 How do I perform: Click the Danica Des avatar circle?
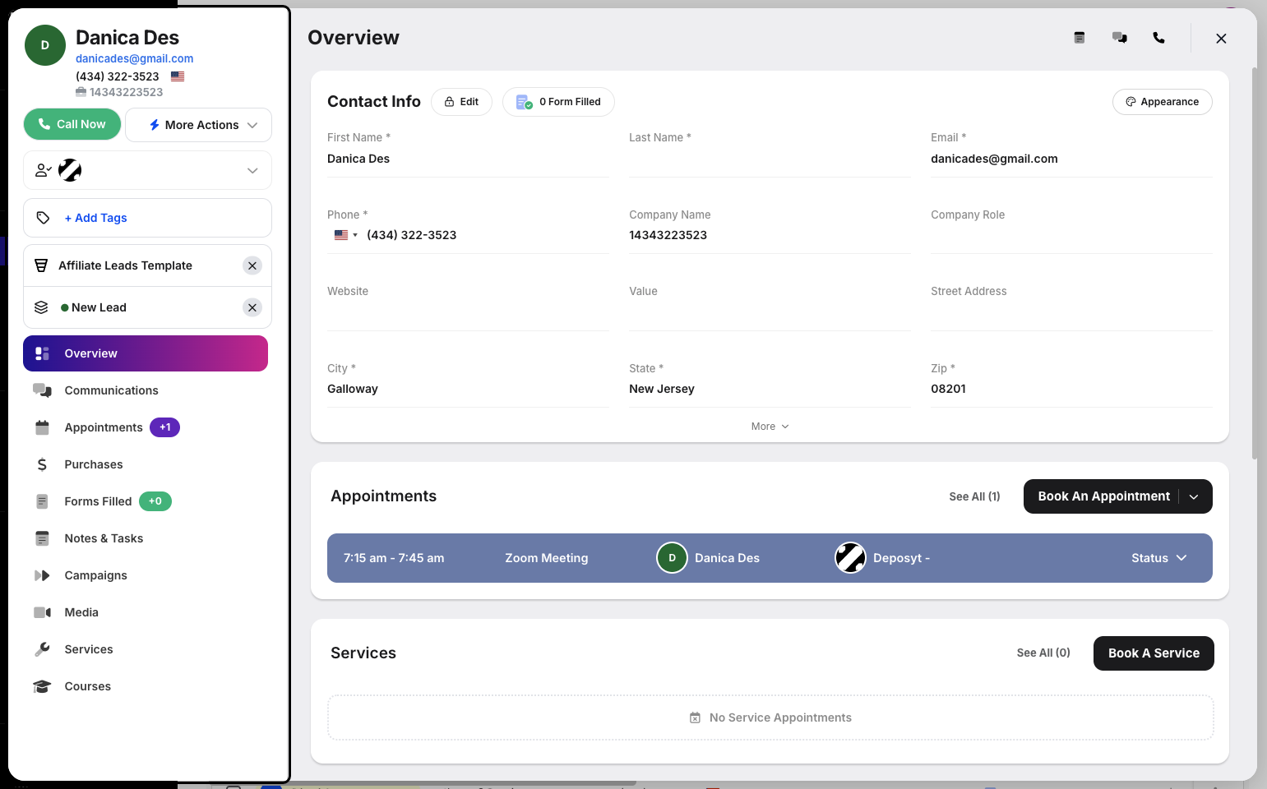45,45
